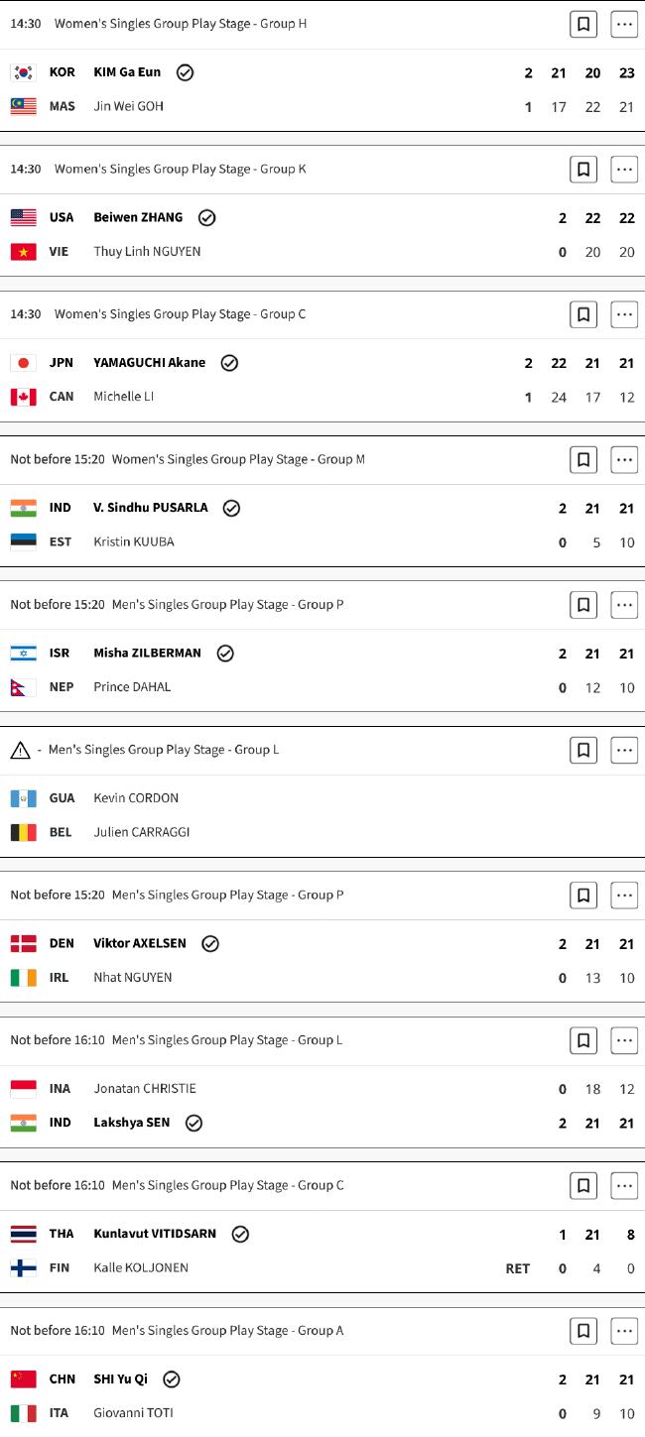Click the bookmark icon for SHI Yu Qi match

[583, 1331]
